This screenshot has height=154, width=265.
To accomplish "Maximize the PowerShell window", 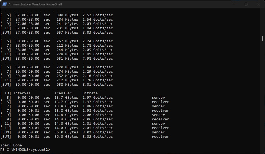I will (246, 4).
